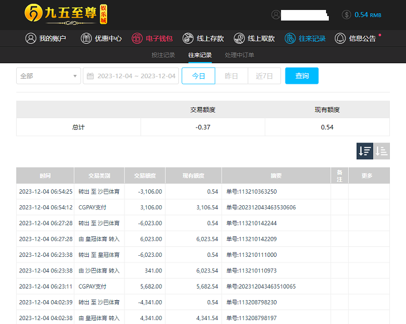Expand the 全部 transaction type dropdown
Viewport: 406px width, 324px height.
[48, 76]
